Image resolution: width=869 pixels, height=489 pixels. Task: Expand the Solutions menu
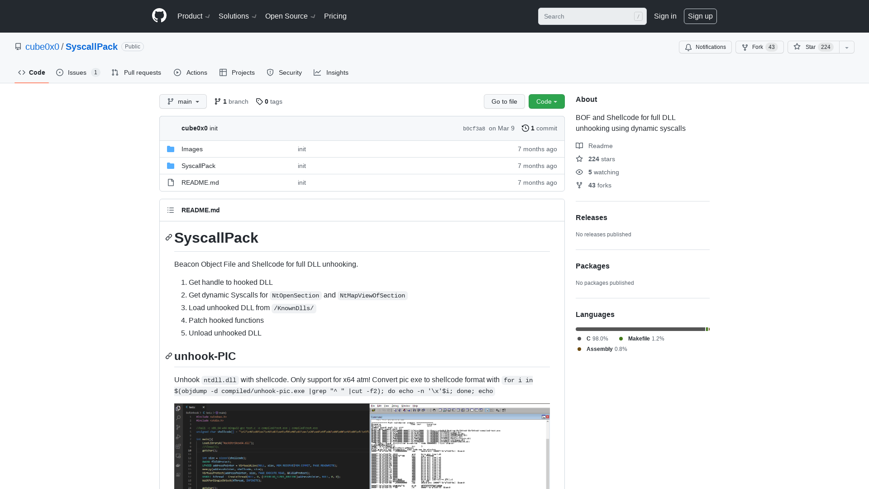click(x=238, y=16)
